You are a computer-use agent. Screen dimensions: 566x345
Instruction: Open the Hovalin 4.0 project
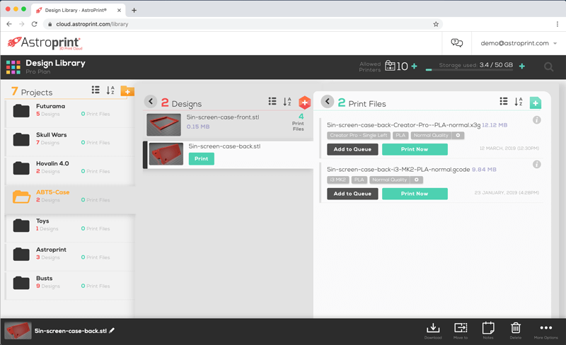(x=70, y=170)
